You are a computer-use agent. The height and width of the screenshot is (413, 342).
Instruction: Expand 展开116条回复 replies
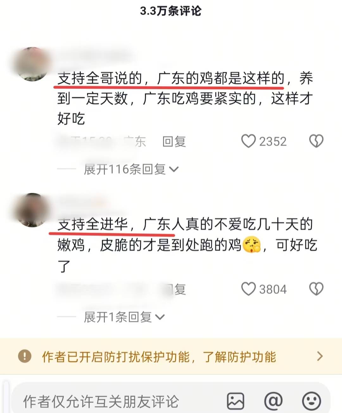pos(131,169)
